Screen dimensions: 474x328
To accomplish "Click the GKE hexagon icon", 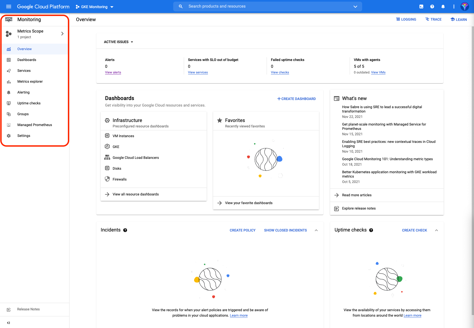I will [x=107, y=146].
